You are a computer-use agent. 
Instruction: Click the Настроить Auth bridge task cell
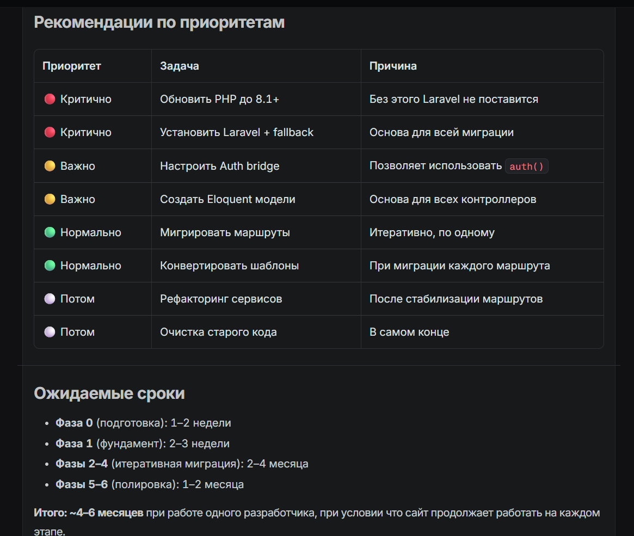tap(219, 166)
